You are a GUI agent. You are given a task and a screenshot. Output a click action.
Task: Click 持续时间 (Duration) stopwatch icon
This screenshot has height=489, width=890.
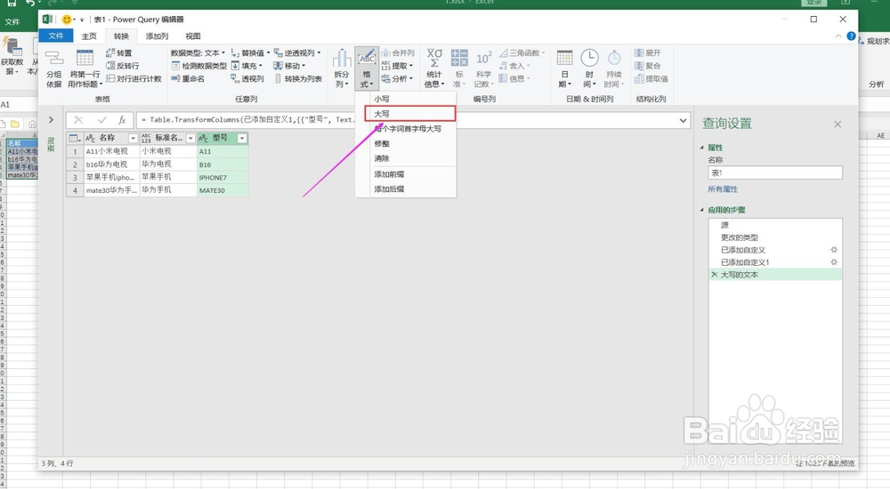pos(613,58)
